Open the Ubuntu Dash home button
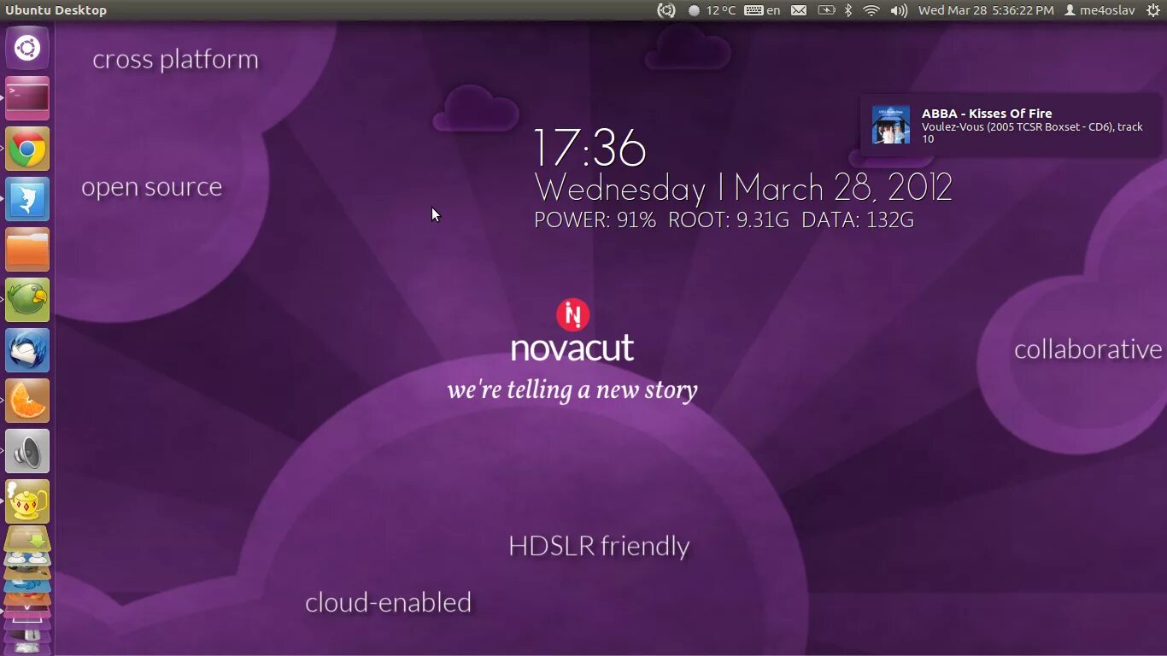The image size is (1167, 656). tap(27, 48)
